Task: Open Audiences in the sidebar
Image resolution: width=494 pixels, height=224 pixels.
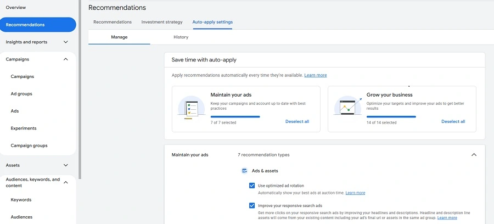Action: tap(21, 217)
